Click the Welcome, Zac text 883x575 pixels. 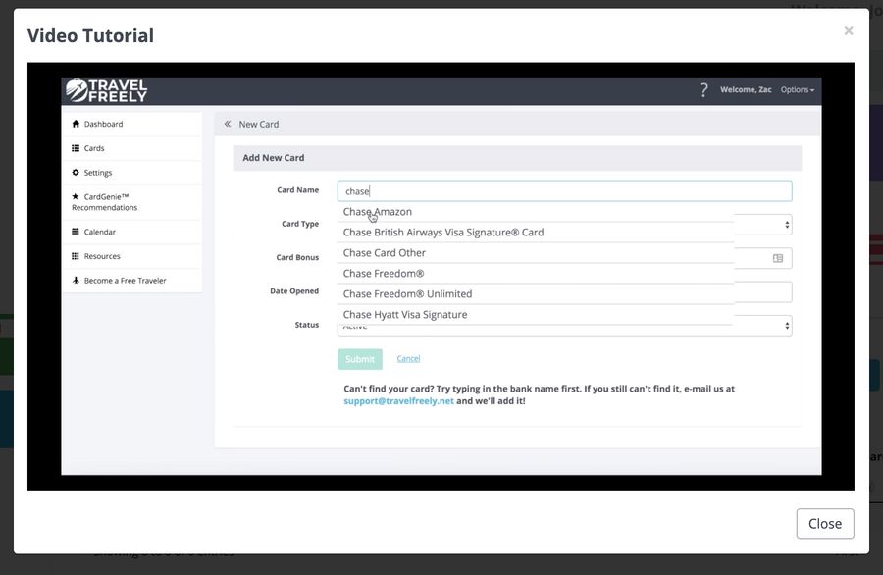pyautogui.click(x=746, y=90)
